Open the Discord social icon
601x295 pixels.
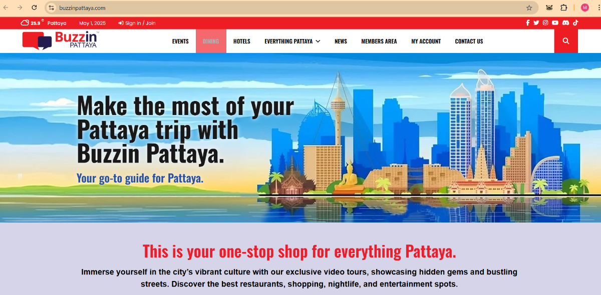click(565, 22)
